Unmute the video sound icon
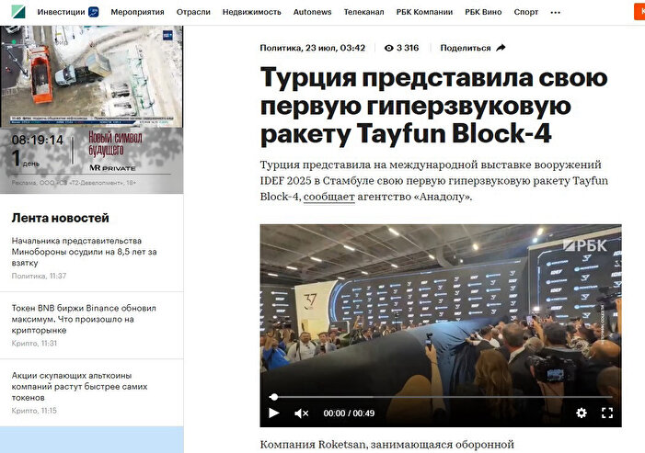This screenshot has height=453, width=645. (x=302, y=413)
